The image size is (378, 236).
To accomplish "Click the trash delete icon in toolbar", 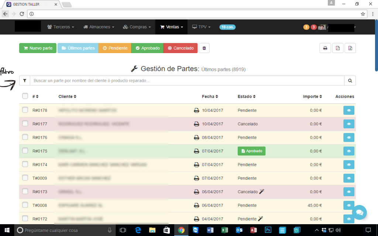I will pos(203,48).
